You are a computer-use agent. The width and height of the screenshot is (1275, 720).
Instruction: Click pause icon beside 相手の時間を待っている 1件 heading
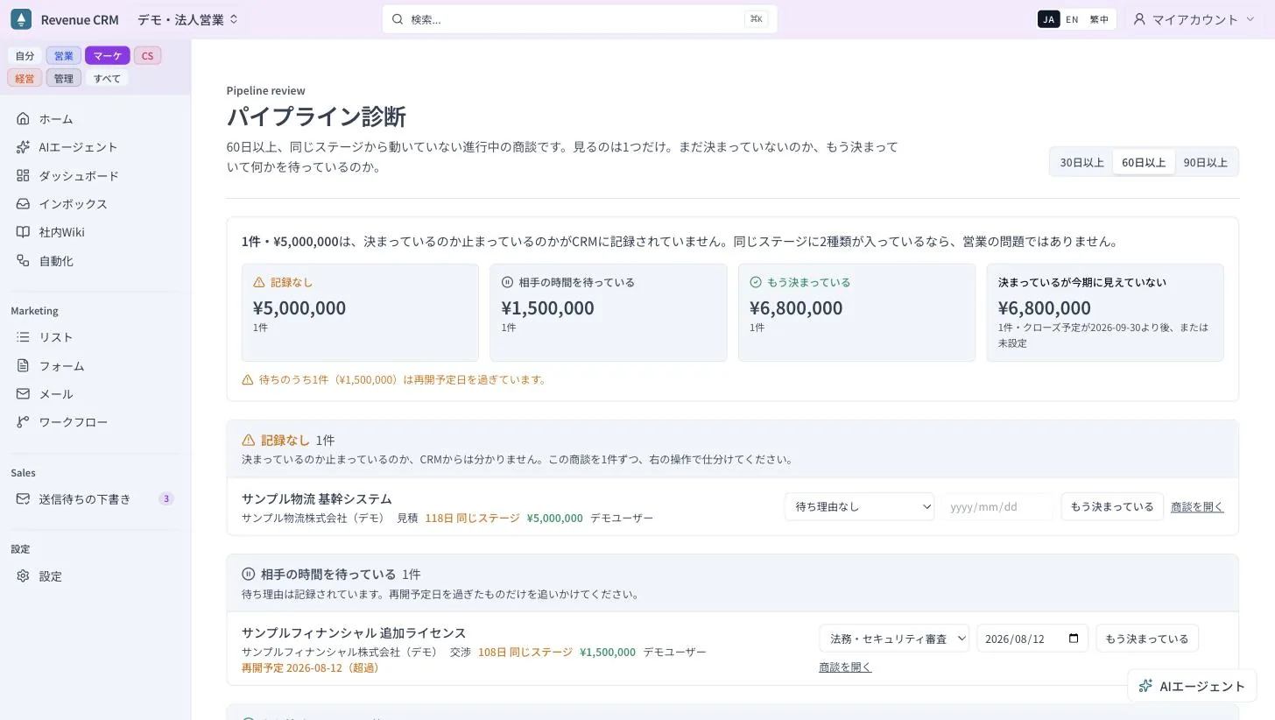(249, 574)
